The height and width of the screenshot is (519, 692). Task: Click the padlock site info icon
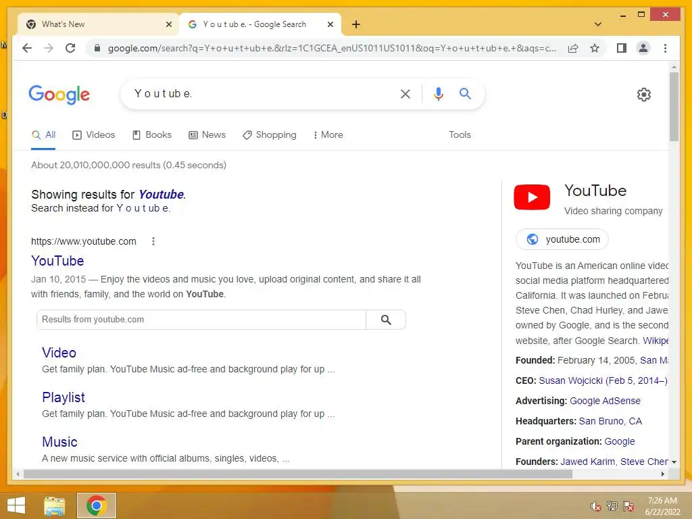coord(97,48)
